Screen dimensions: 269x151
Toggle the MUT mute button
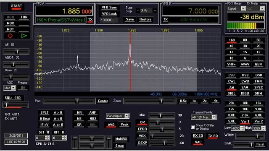(11, 29)
